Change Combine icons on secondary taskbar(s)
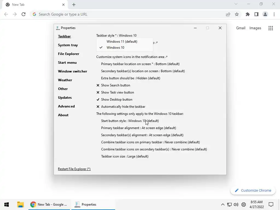 (154, 149)
